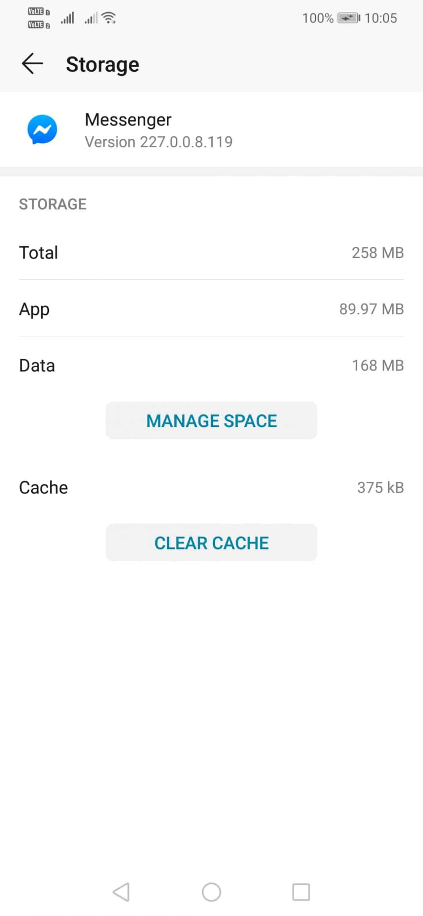
Task: Tap the Cache size row
Action: (211, 487)
